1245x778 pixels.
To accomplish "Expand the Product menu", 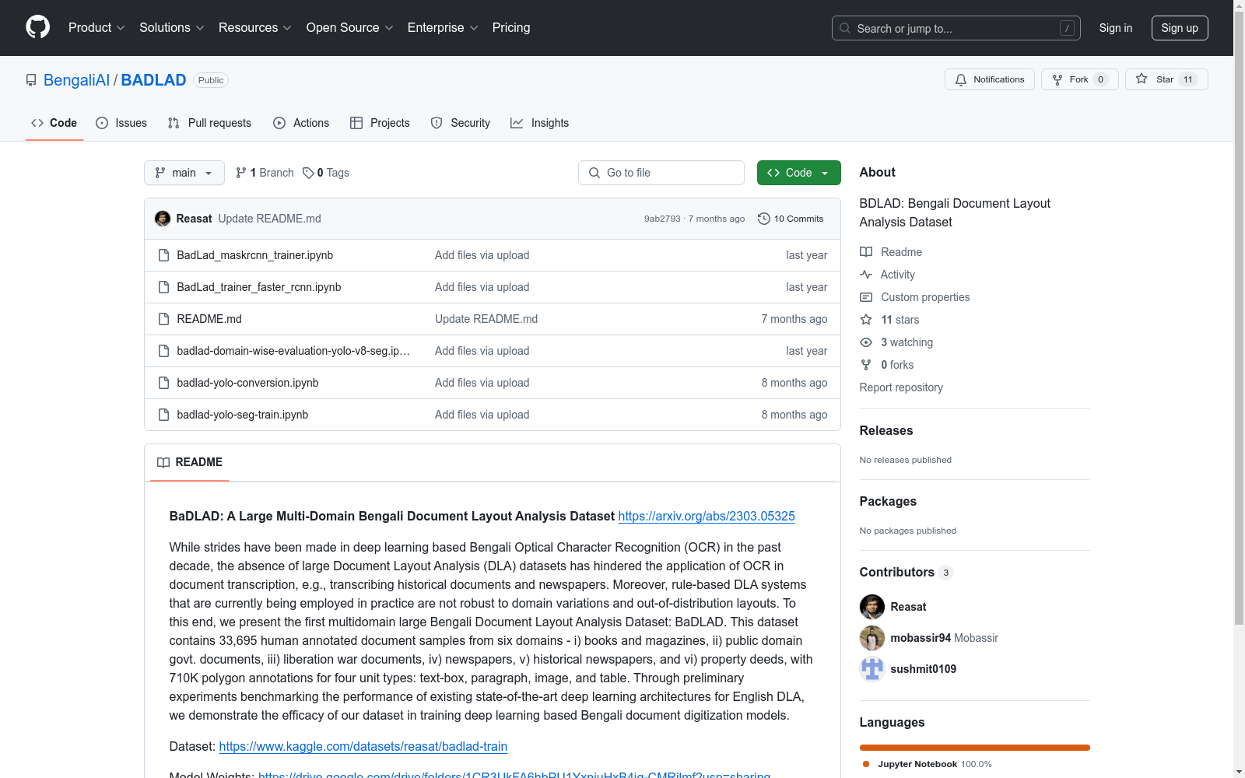I will coord(96,28).
